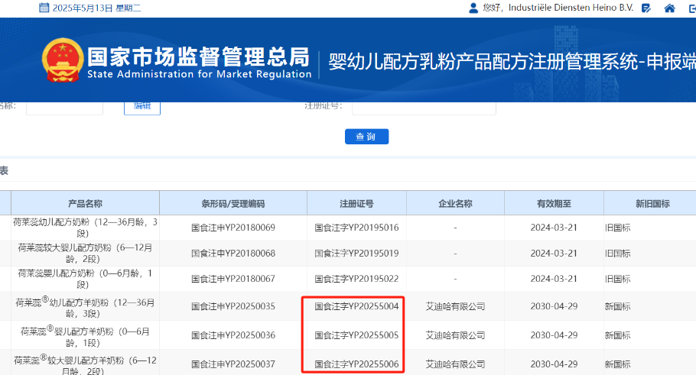
Task: Click the 产品名称 column header
Action: pyautogui.click(x=85, y=204)
